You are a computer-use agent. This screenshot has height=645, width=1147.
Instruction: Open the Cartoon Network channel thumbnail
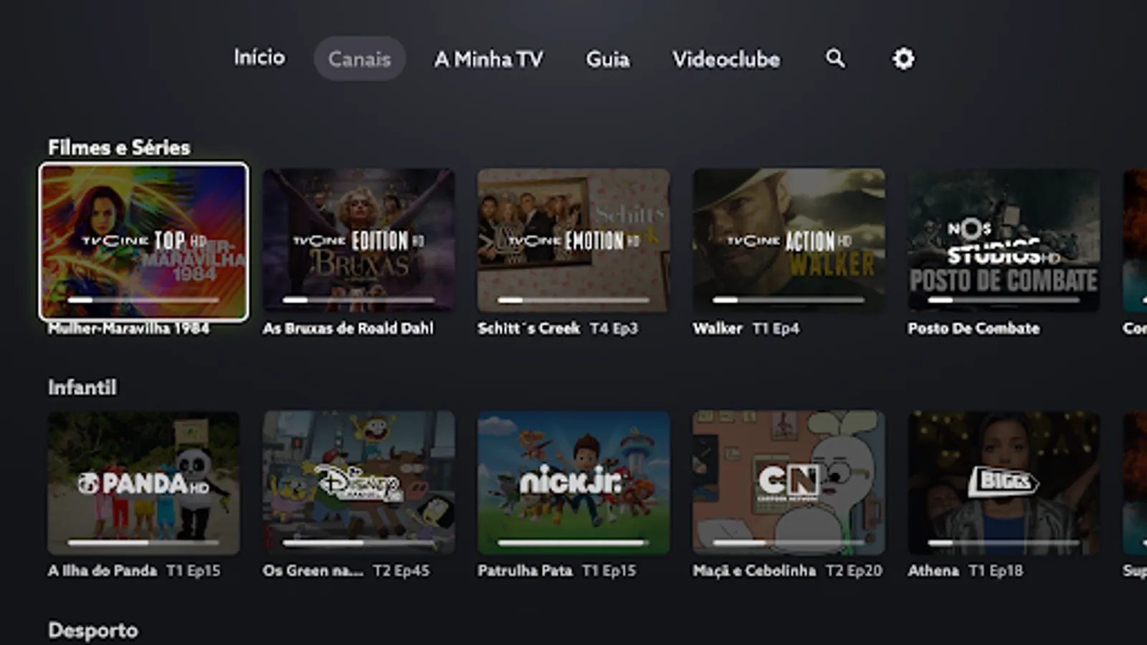(789, 482)
